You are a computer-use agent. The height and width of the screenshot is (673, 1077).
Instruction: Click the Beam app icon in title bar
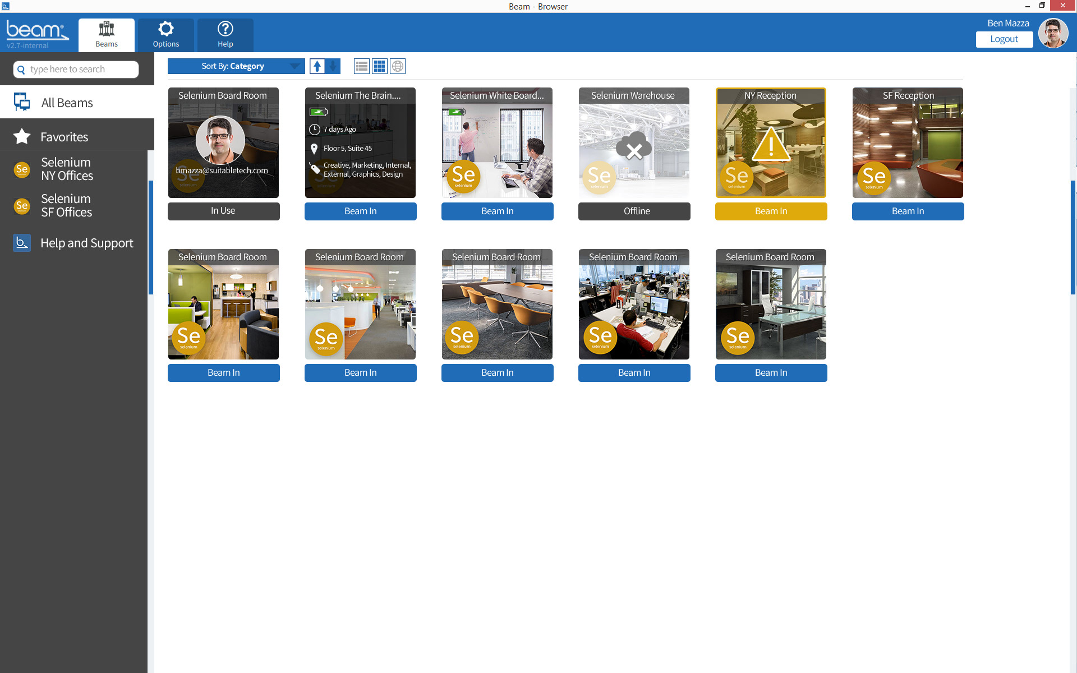(6, 6)
